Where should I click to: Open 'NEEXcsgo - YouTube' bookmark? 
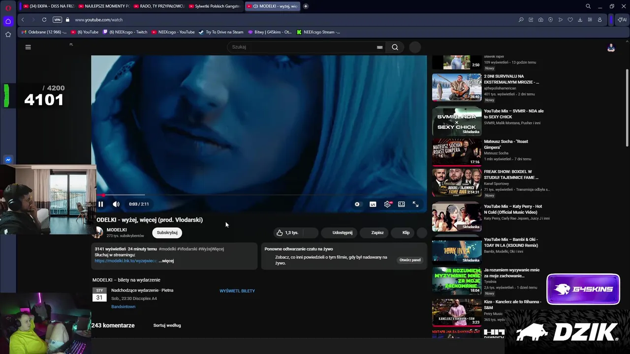click(x=173, y=32)
